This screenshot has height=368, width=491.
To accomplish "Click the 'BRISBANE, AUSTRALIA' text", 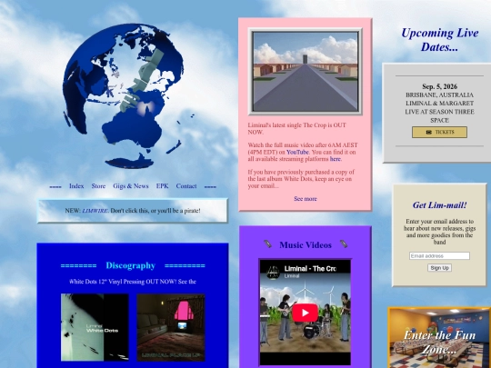I will tap(439, 94).
